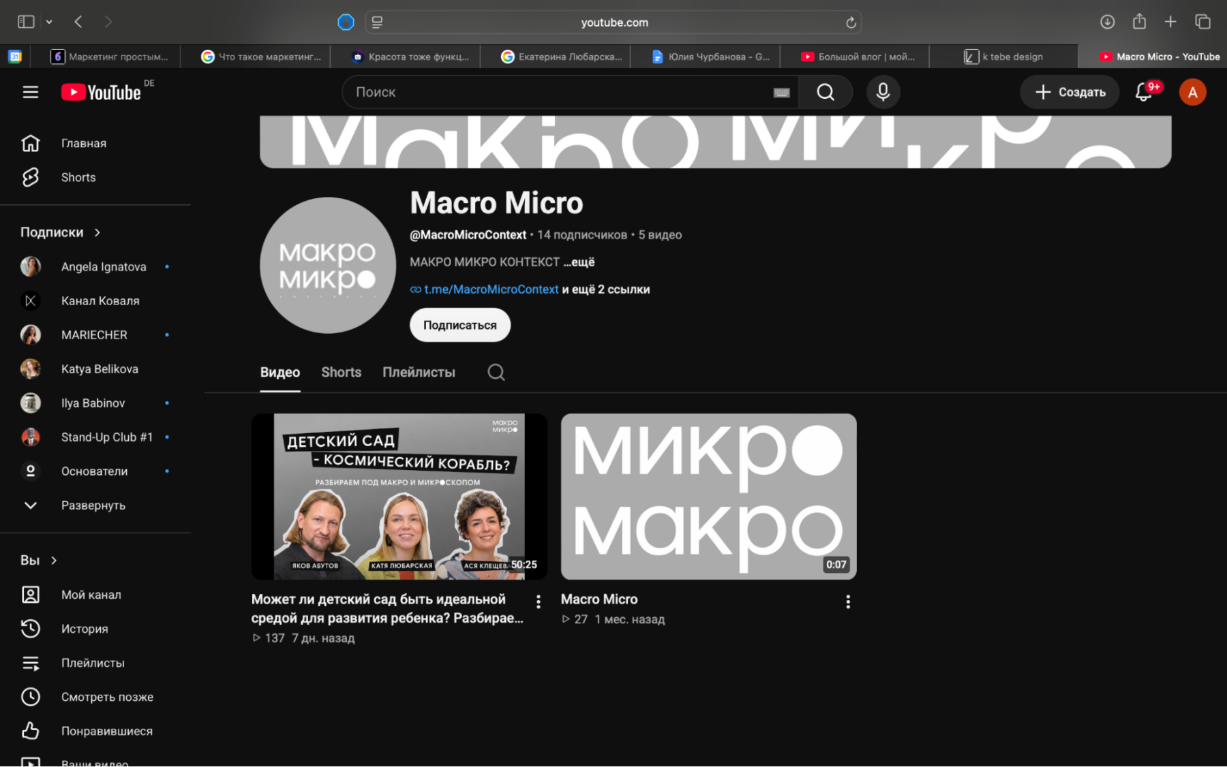Show Safari tab overview
The width and height of the screenshot is (1227, 767).
click(x=1202, y=22)
